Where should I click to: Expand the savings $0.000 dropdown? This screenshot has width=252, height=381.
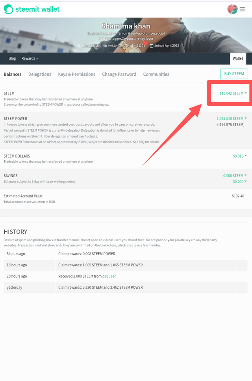click(240, 182)
